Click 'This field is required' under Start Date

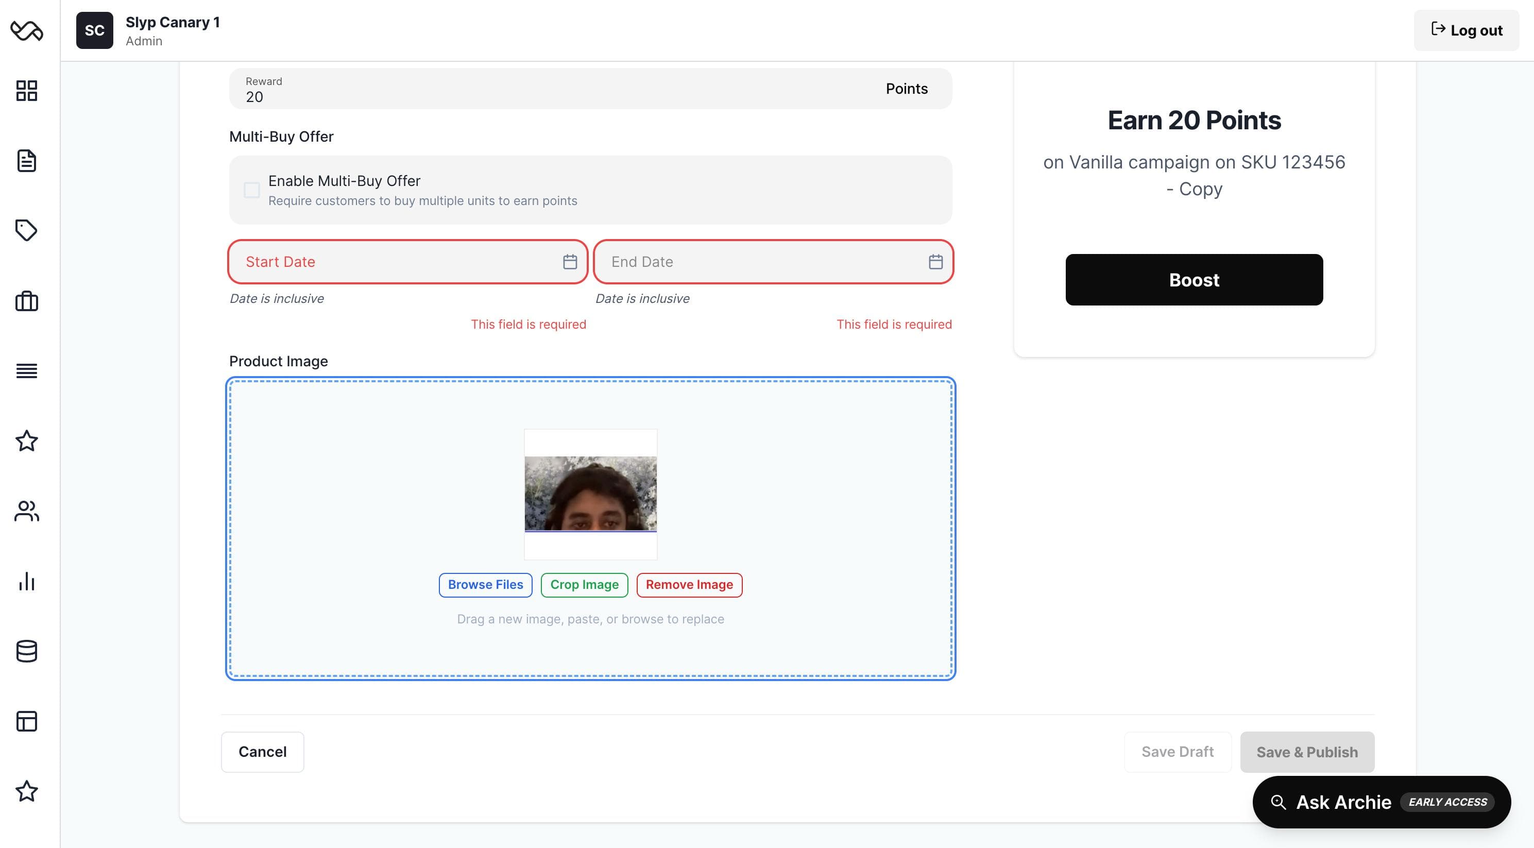[x=528, y=325]
